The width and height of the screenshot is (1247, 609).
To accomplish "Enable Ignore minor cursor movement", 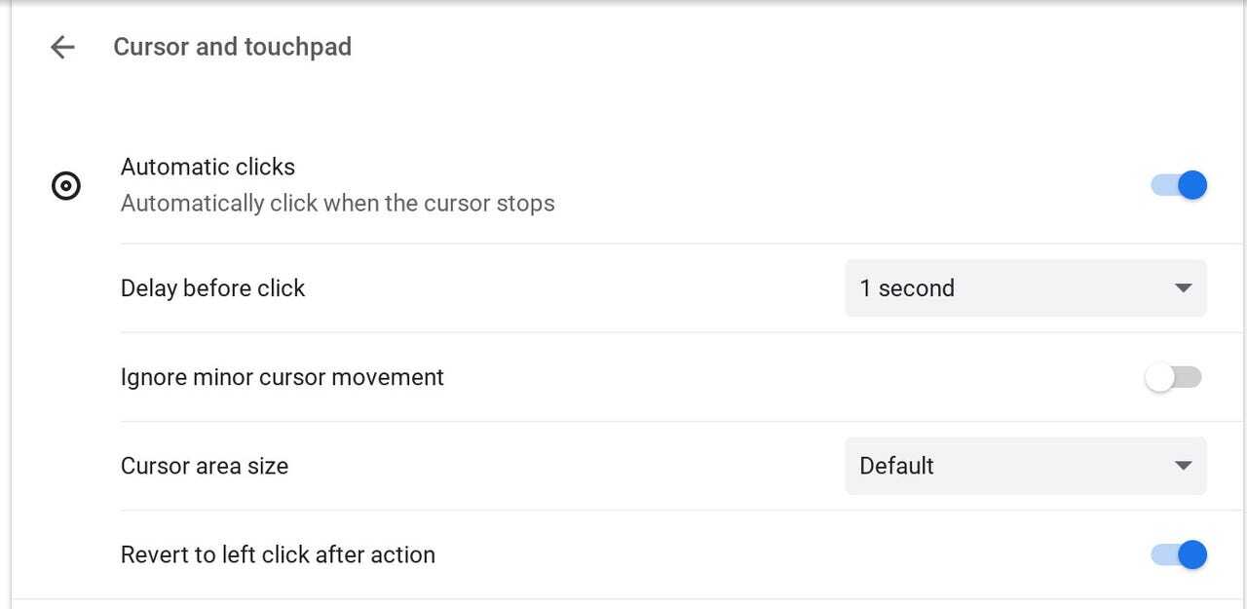I will (1173, 377).
